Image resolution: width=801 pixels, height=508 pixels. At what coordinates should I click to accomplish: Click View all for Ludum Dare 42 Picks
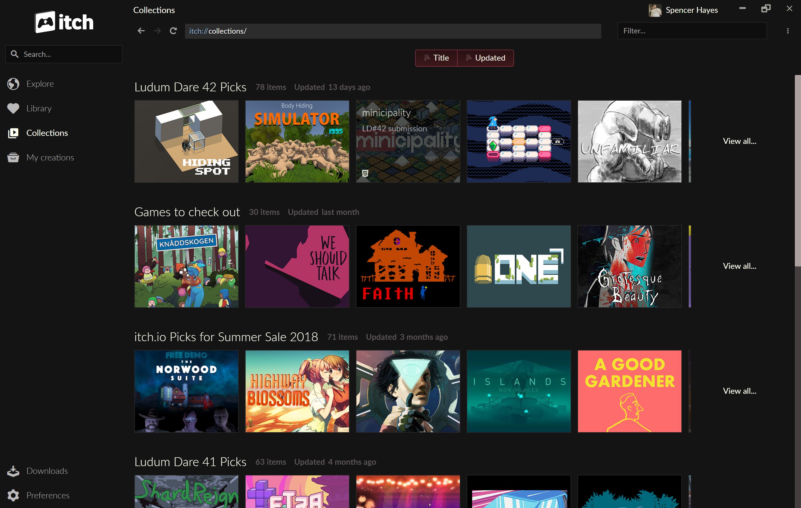(x=739, y=141)
